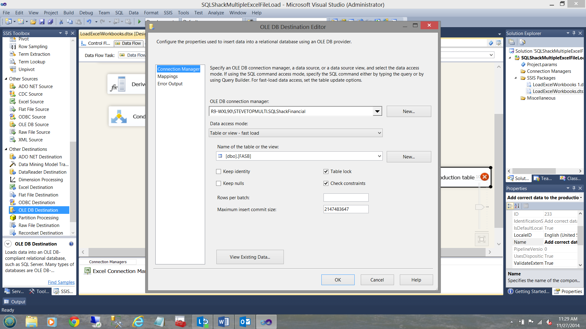Select the Excel Source toolbox item
Screen dimensions: 586x329
(31, 101)
